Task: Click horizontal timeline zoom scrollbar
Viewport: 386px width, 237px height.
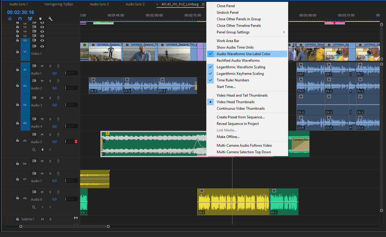Action: (64, 227)
